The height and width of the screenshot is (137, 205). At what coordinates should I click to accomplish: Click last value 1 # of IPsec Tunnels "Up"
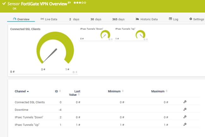point(78,125)
